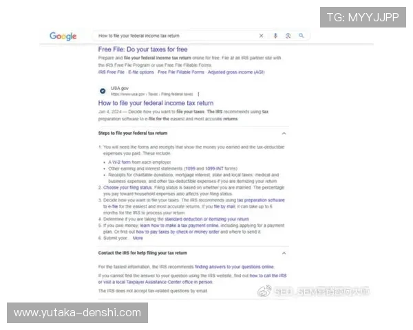Click the 'Choose your filing status' link
The width and height of the screenshot is (413, 330).
[x=128, y=187]
